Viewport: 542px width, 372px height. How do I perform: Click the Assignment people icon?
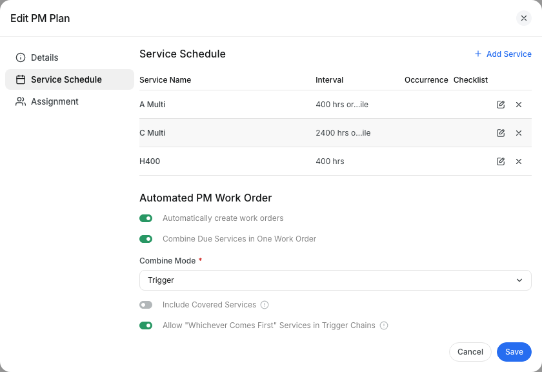point(21,101)
